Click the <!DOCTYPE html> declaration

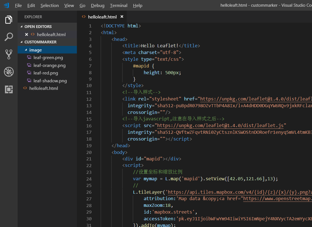[121, 26]
